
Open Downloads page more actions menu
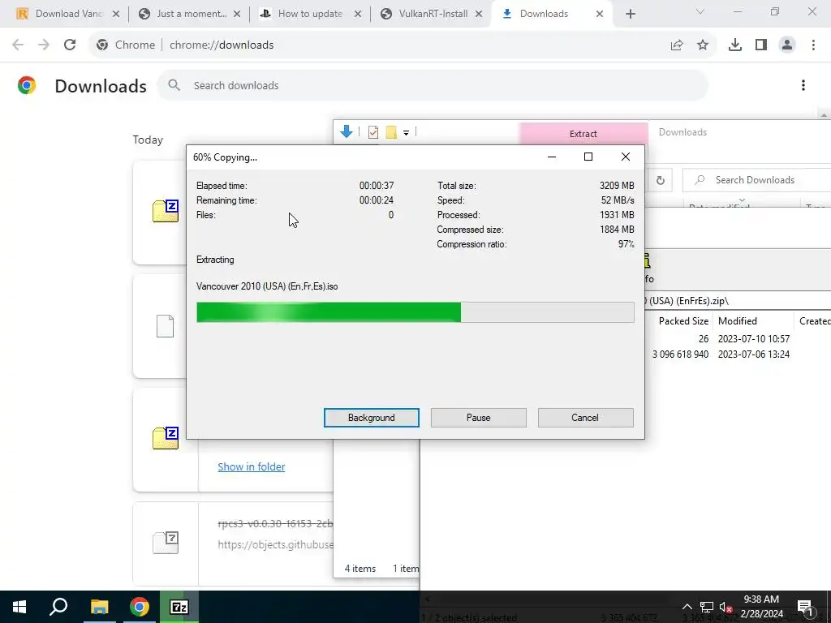point(803,85)
